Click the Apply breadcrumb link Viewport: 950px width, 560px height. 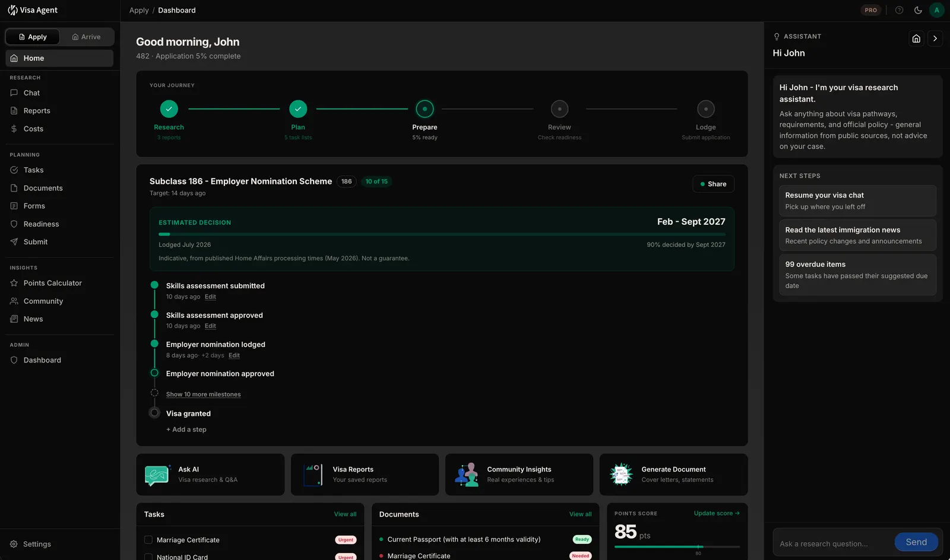pyautogui.click(x=139, y=10)
